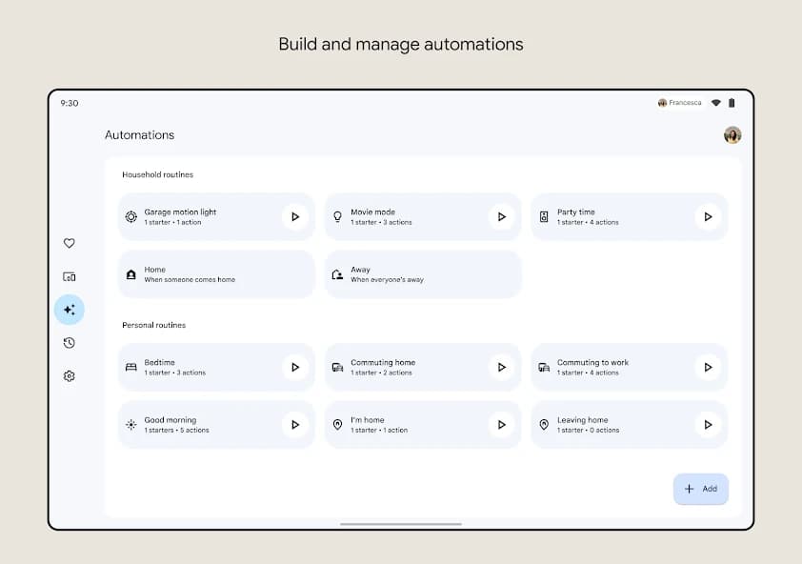Image resolution: width=802 pixels, height=564 pixels.
Task: Run the Party time routine
Action: (x=708, y=216)
